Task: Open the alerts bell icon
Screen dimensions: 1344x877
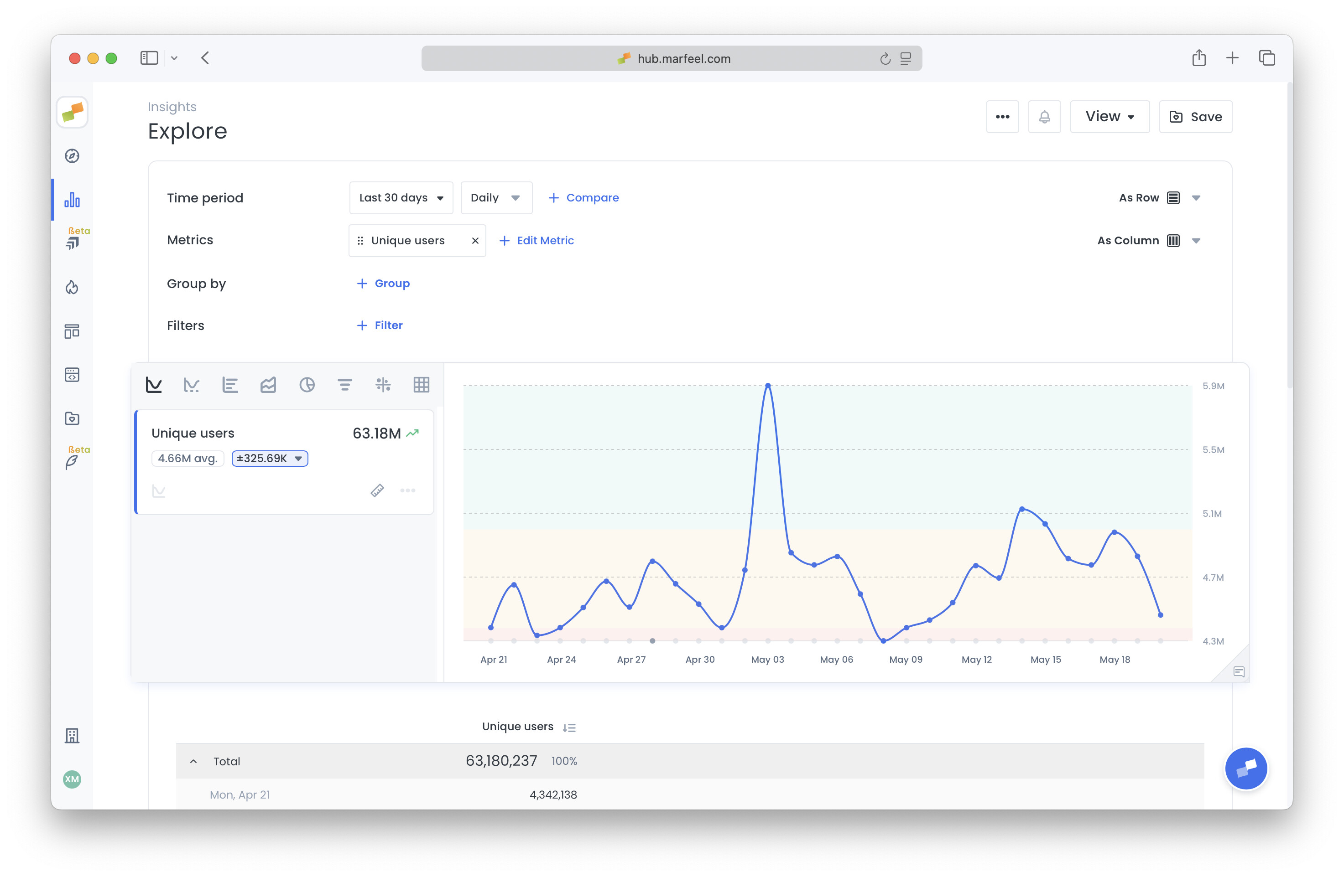Action: (1044, 117)
